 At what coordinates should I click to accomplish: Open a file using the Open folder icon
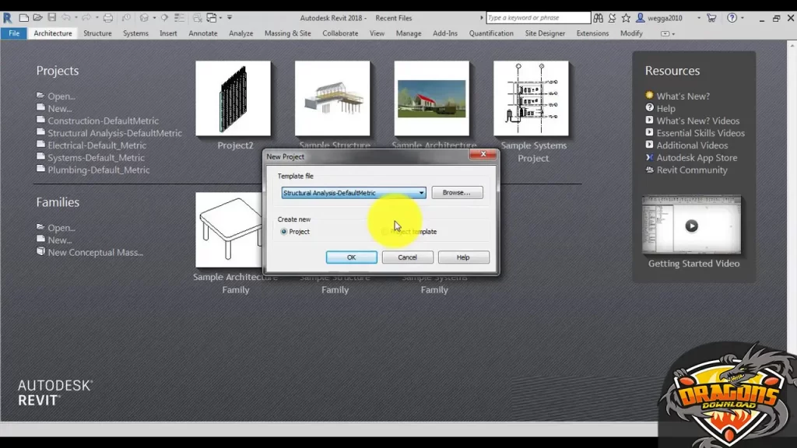click(x=37, y=17)
